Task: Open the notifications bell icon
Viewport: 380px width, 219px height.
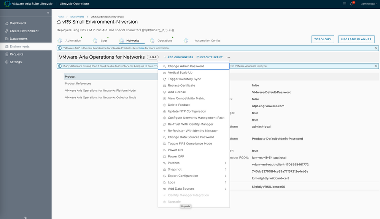Action: [x=351, y=4]
